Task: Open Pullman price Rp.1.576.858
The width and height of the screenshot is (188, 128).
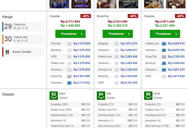Action: click(x=82, y=43)
